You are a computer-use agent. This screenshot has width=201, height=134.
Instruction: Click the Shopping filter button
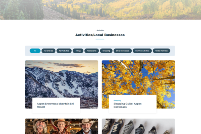(106, 51)
